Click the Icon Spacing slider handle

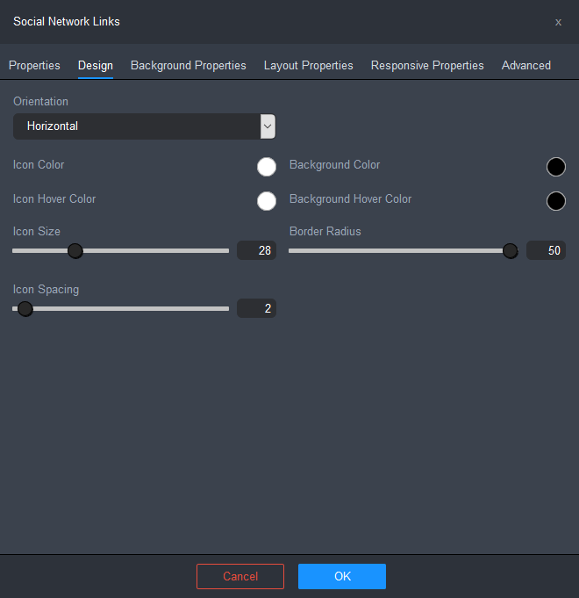coord(25,308)
